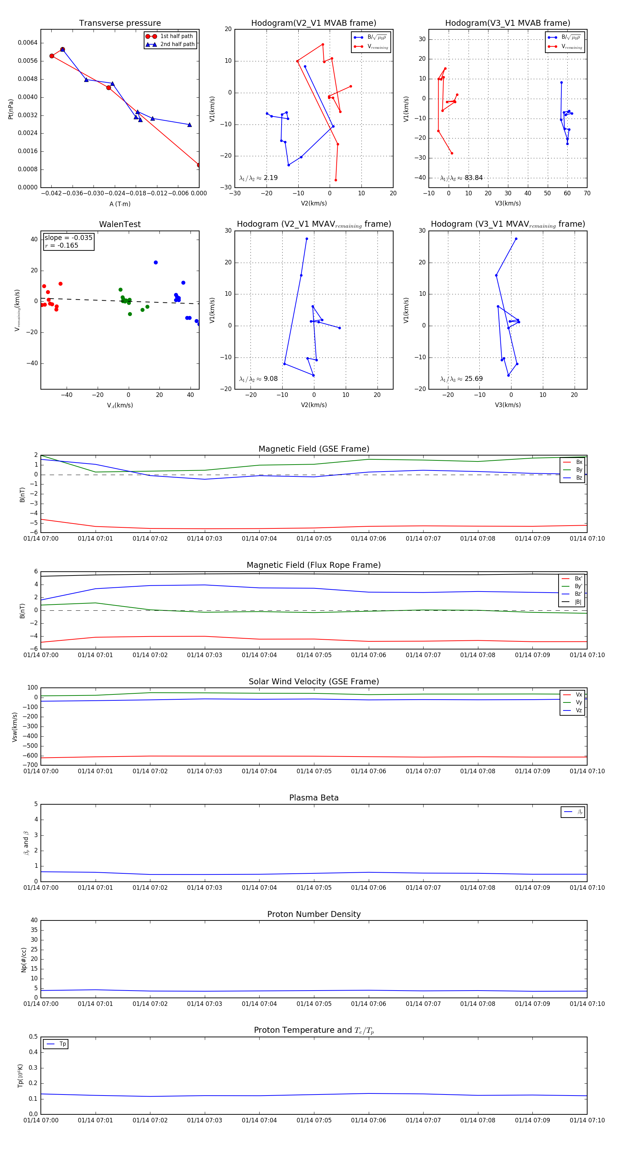The image size is (628, 1151).
Task: Click the "Magnetic Field (Flux Rope Frame)" title
Action: point(314,565)
